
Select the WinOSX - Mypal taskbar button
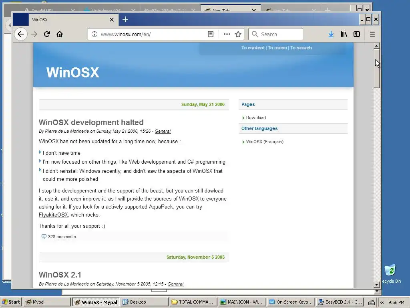pyautogui.click(x=96, y=302)
